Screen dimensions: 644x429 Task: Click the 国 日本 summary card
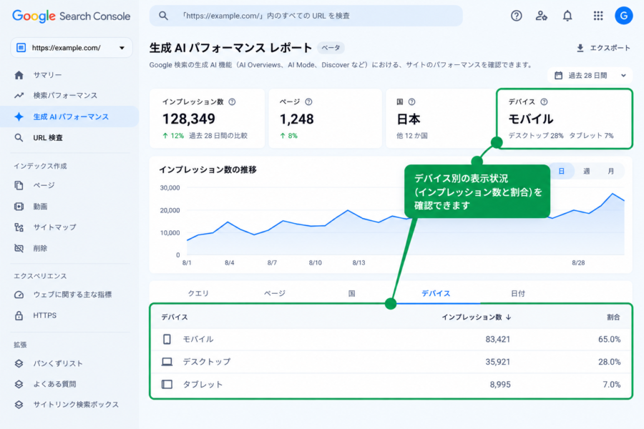[x=440, y=118]
